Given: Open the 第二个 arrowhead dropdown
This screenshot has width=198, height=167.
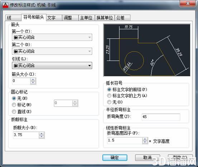Looking at the screenshot, I should tap(52, 51).
